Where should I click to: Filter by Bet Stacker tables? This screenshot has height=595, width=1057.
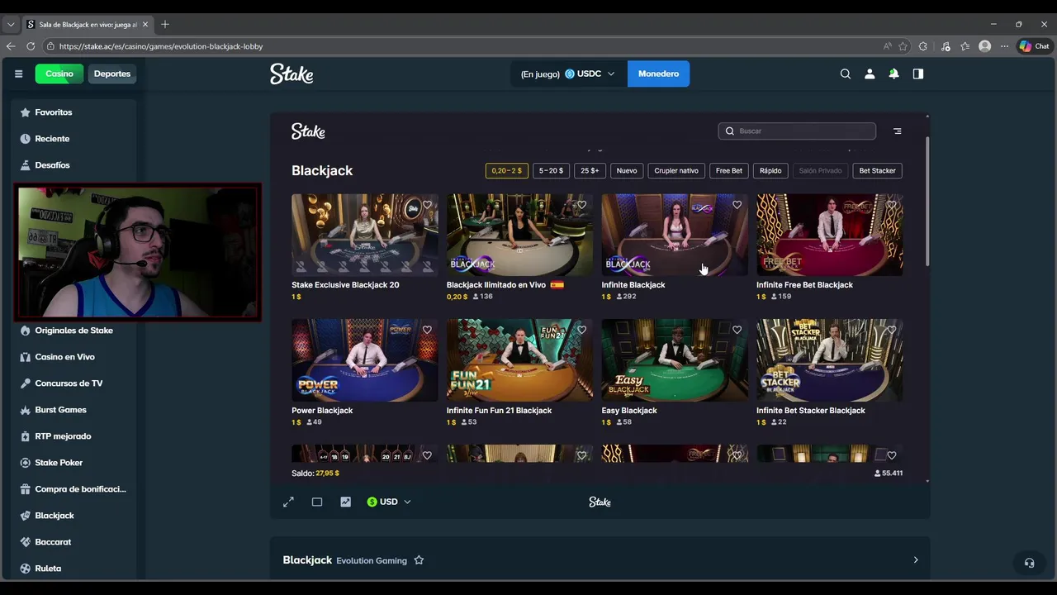(x=877, y=170)
